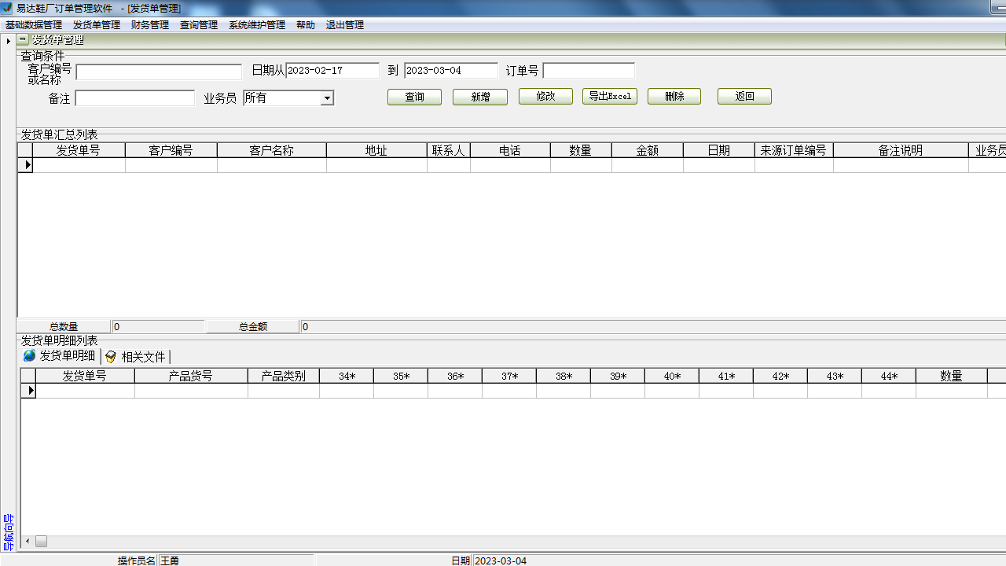Screen dimensions: 1006x566
Task: Open the 财务管理 menu
Action: (149, 24)
